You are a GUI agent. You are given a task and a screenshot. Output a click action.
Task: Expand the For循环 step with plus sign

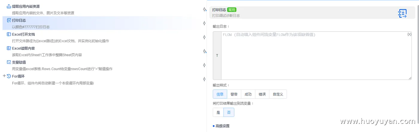(x=4, y=76)
